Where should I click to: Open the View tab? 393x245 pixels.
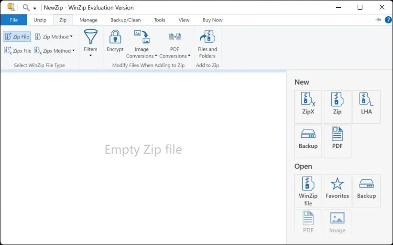point(184,20)
